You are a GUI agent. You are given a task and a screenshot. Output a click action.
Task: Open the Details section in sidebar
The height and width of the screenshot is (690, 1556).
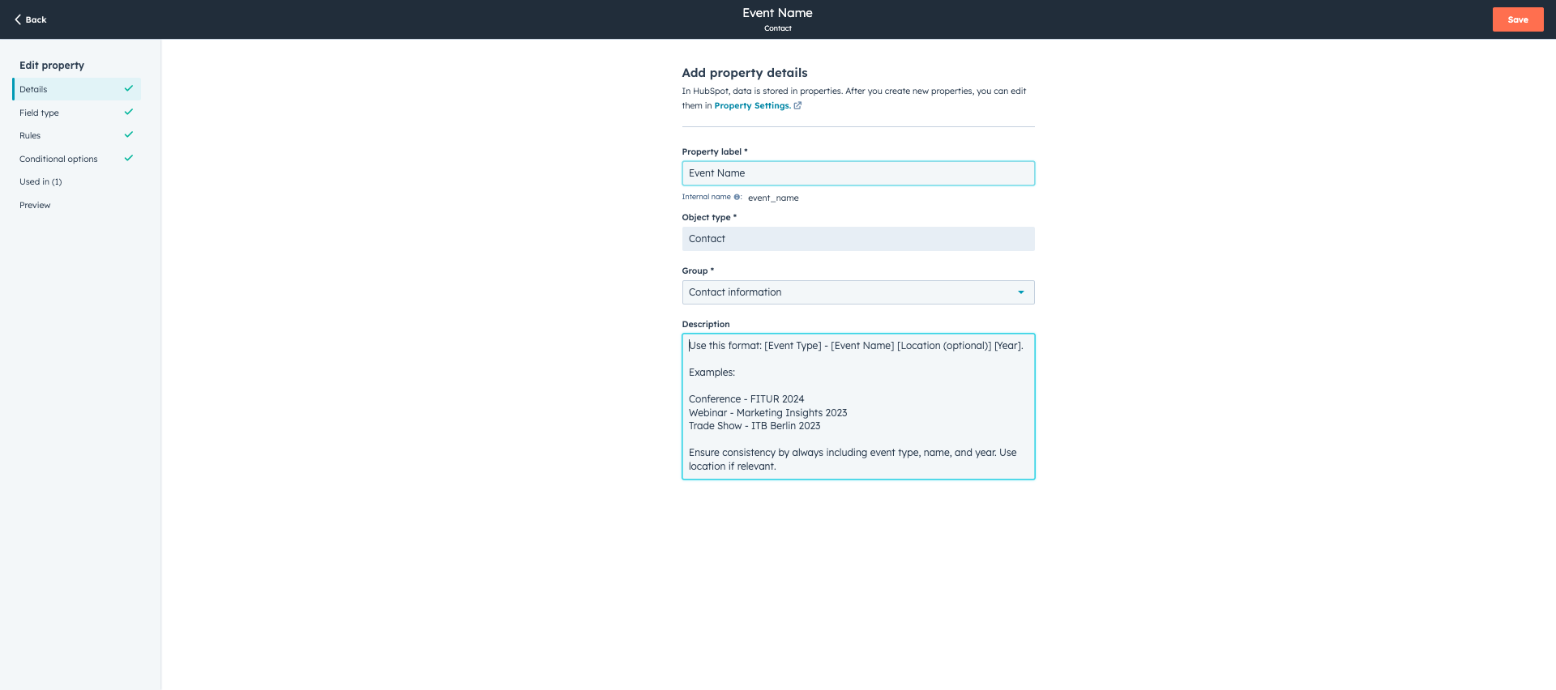77,89
